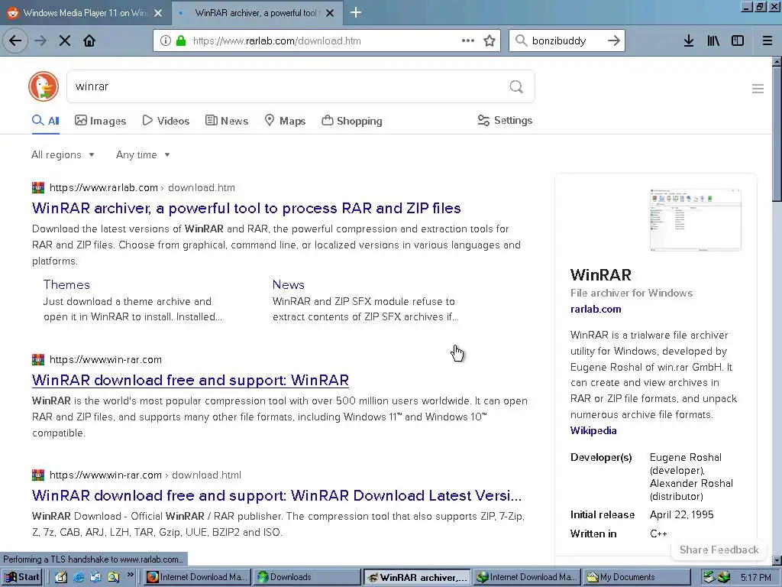Viewport: 782px width, 587px height.
Task: Click rarlab.com link in WinRAR info panel
Action: (596, 309)
